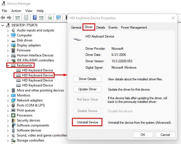Switch to the Events tab
181x144 pixels.
(x=113, y=28)
